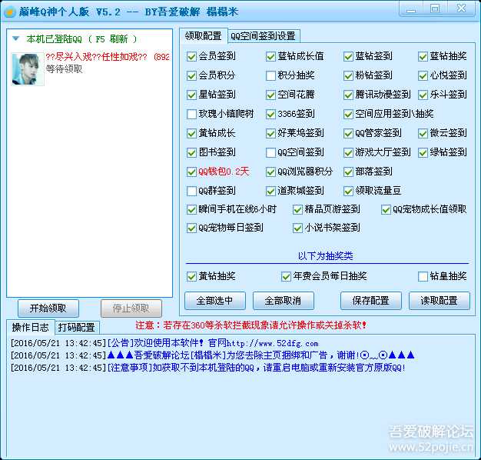The width and height of the screenshot is (481, 460).
Task: Load settings with 读取配置 button
Action: coord(439,301)
